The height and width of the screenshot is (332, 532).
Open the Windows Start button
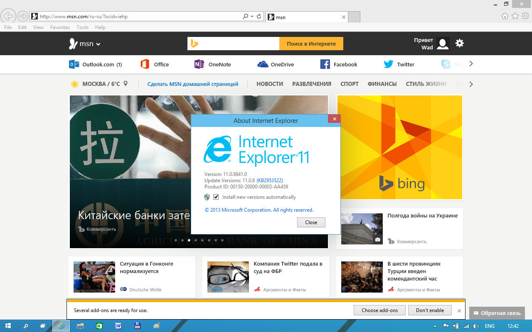click(8, 326)
